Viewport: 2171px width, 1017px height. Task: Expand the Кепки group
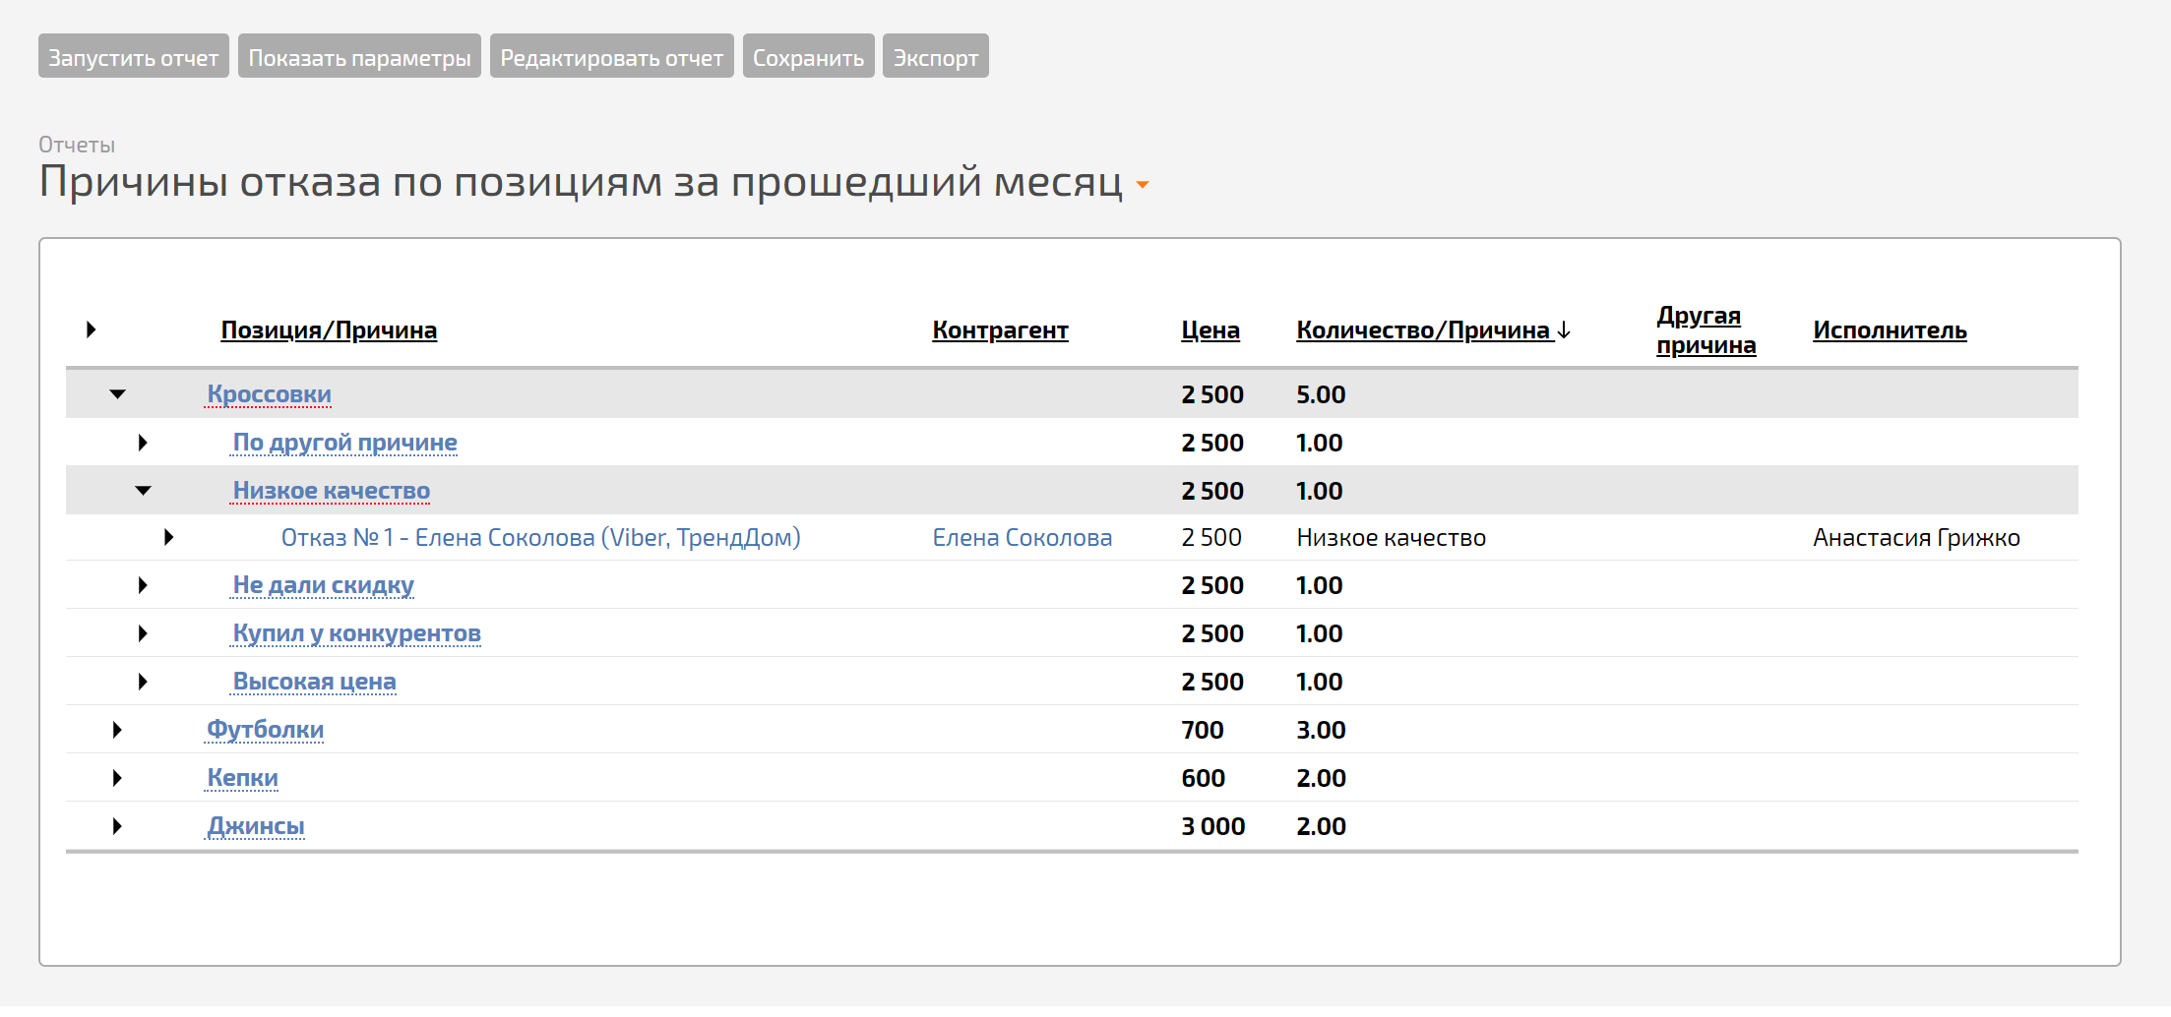click(117, 779)
